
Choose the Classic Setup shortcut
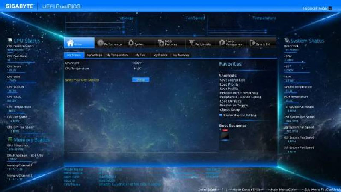coord(230,110)
